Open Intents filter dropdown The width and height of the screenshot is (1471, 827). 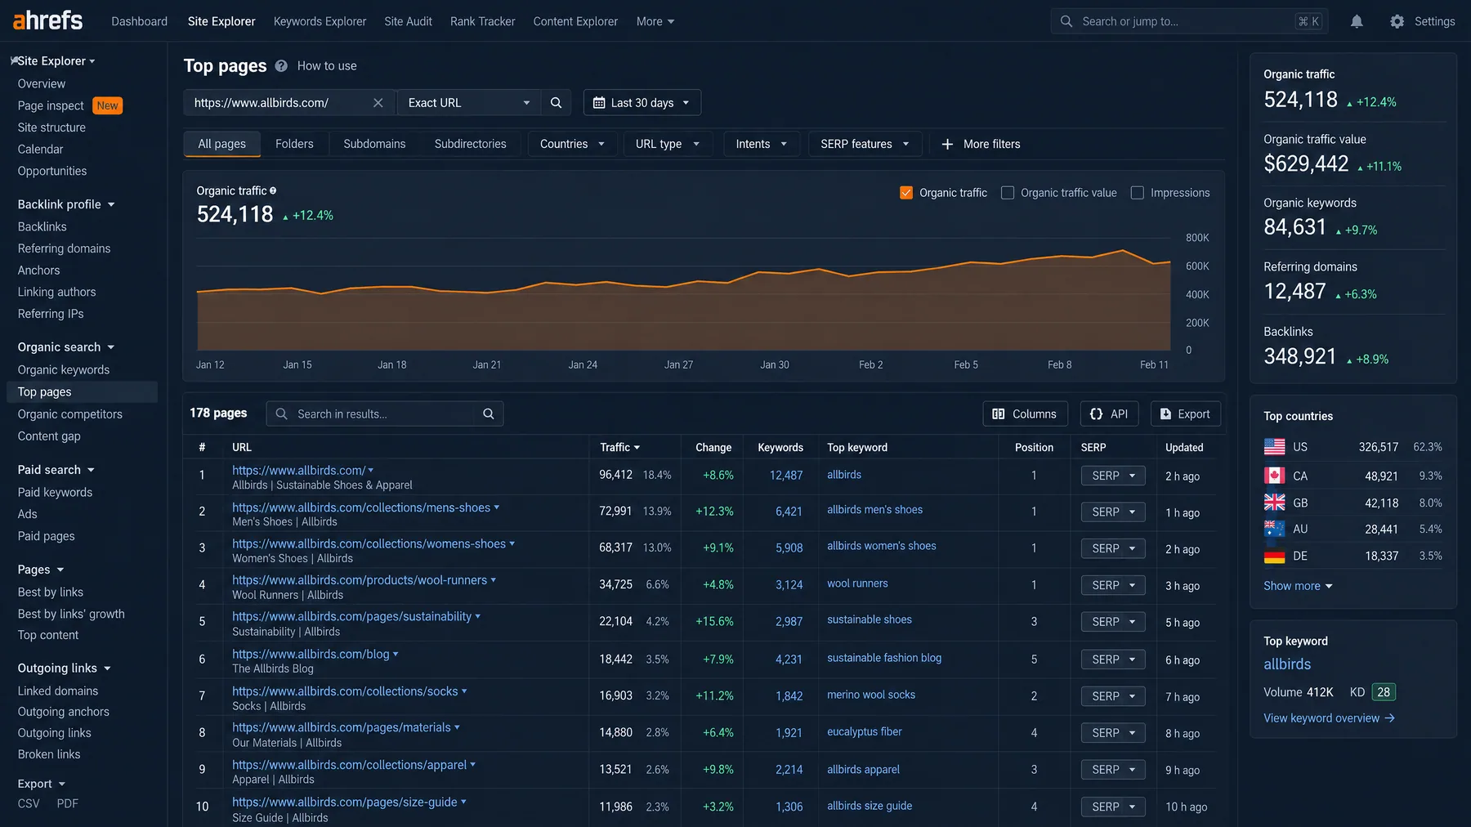[761, 144]
